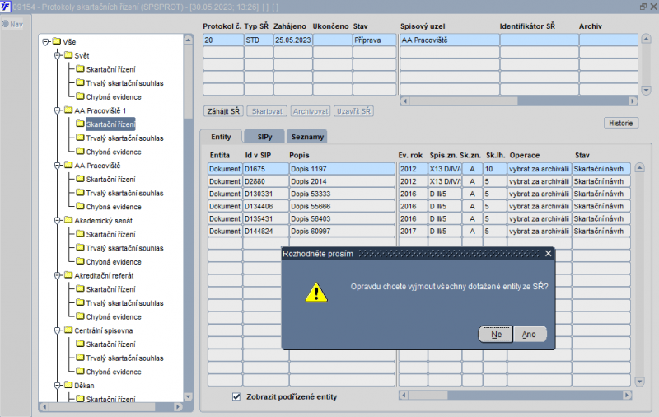Image resolution: width=659 pixels, height=417 pixels.
Task: Click the folder icon of the Vše root
Action: [x=56, y=41]
